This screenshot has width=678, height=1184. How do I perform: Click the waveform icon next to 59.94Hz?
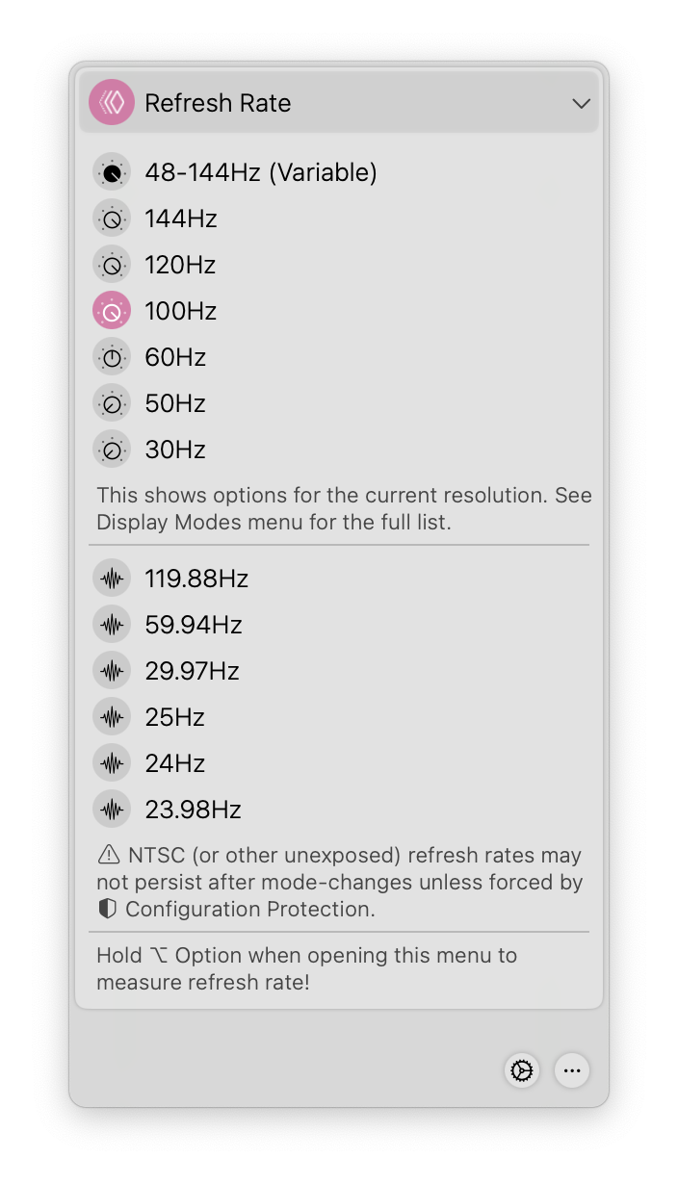(x=111, y=624)
